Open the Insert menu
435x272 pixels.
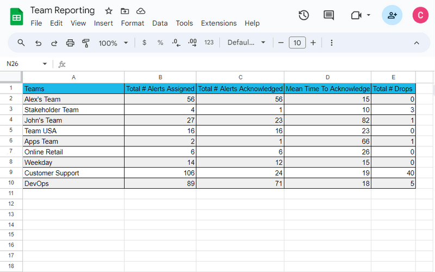[103, 23]
